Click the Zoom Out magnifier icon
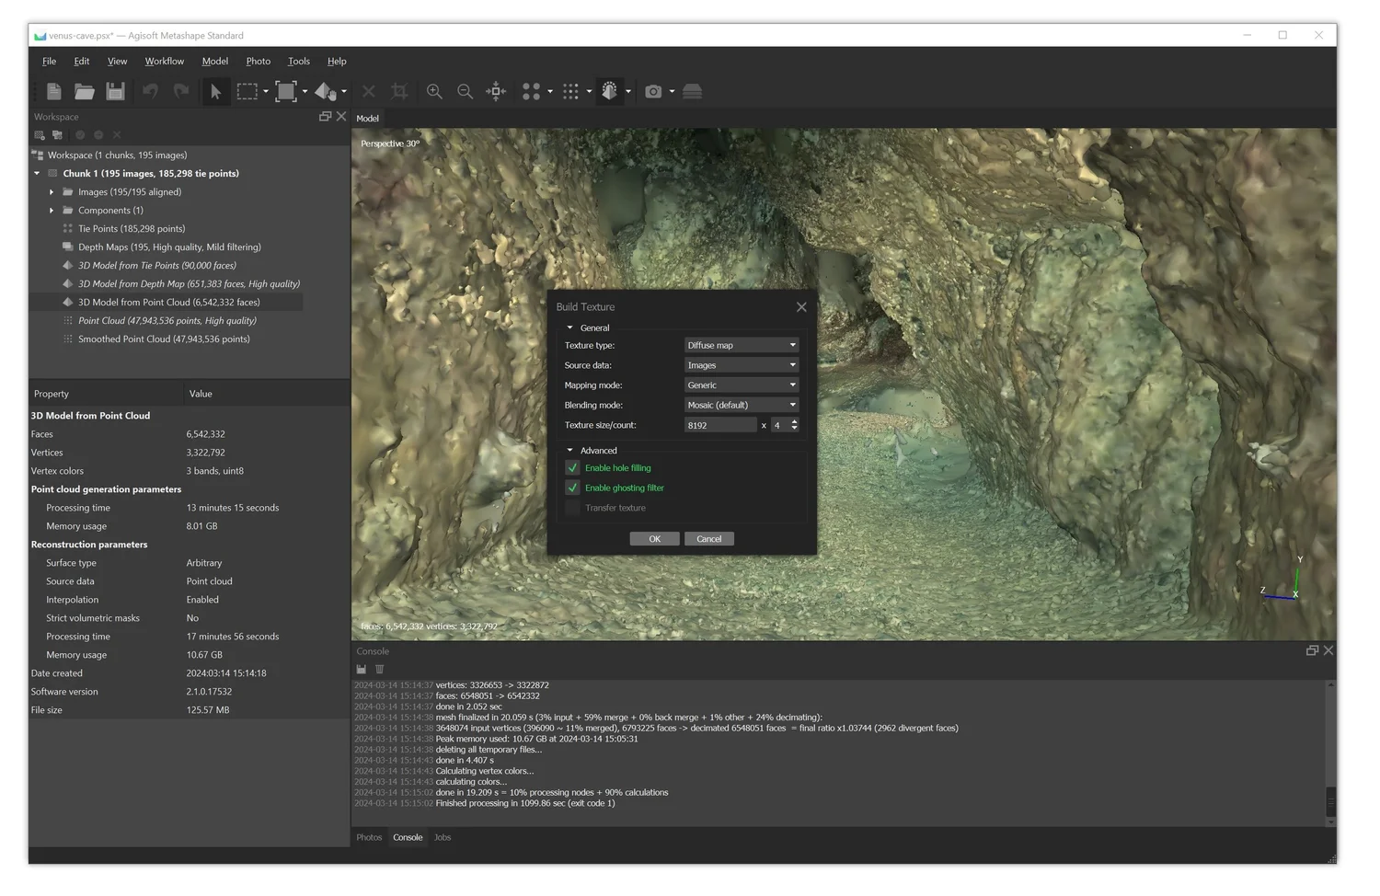 coord(466,91)
